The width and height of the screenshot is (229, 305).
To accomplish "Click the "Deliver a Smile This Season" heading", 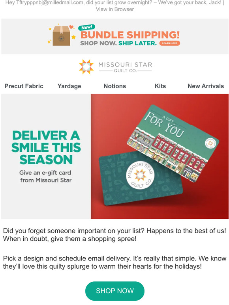I will 46,147.
